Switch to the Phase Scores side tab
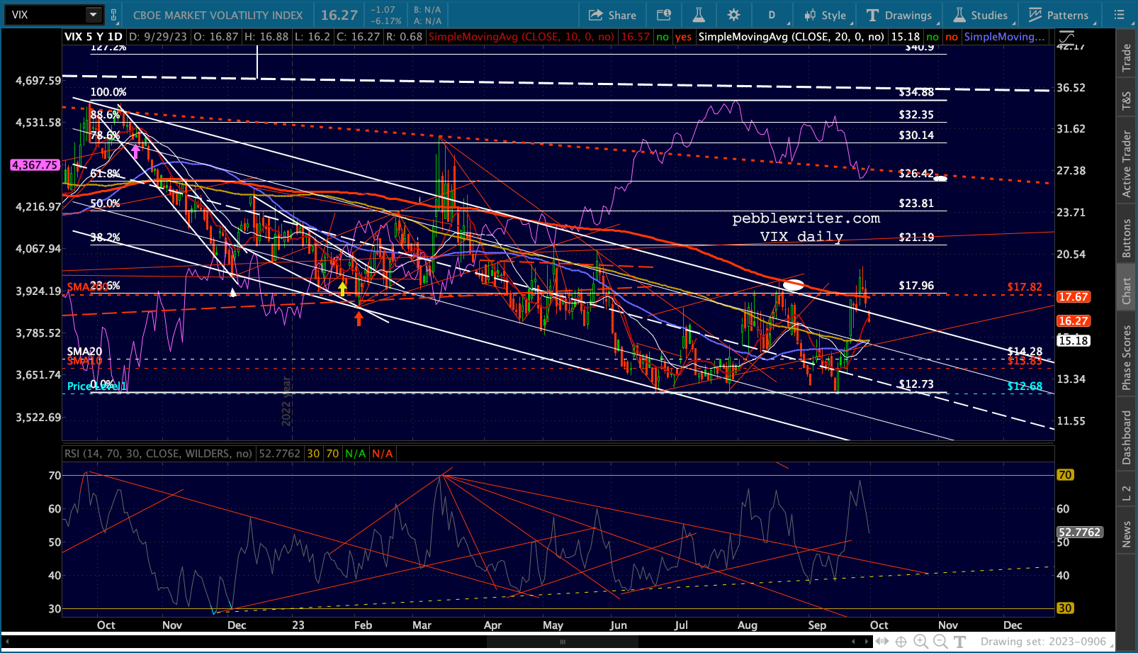The image size is (1138, 653). (x=1127, y=357)
